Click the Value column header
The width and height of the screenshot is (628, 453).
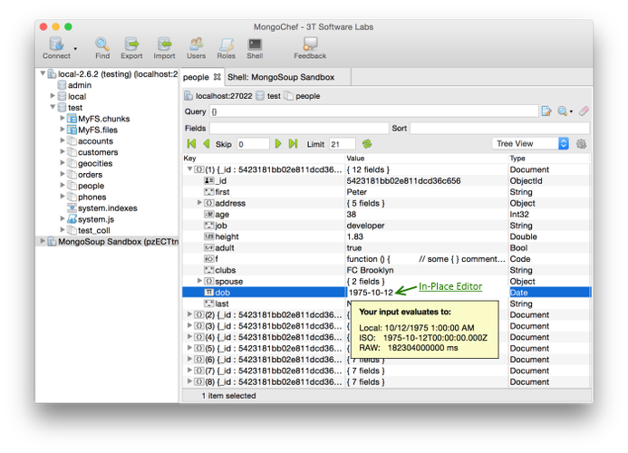pyautogui.click(x=355, y=159)
